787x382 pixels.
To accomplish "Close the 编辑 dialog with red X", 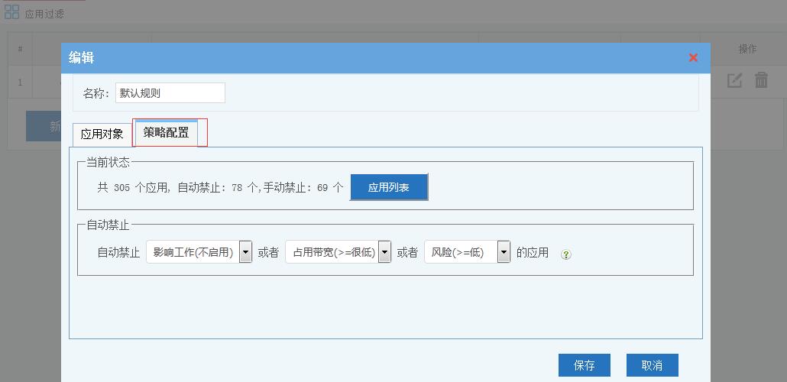I will click(x=693, y=58).
